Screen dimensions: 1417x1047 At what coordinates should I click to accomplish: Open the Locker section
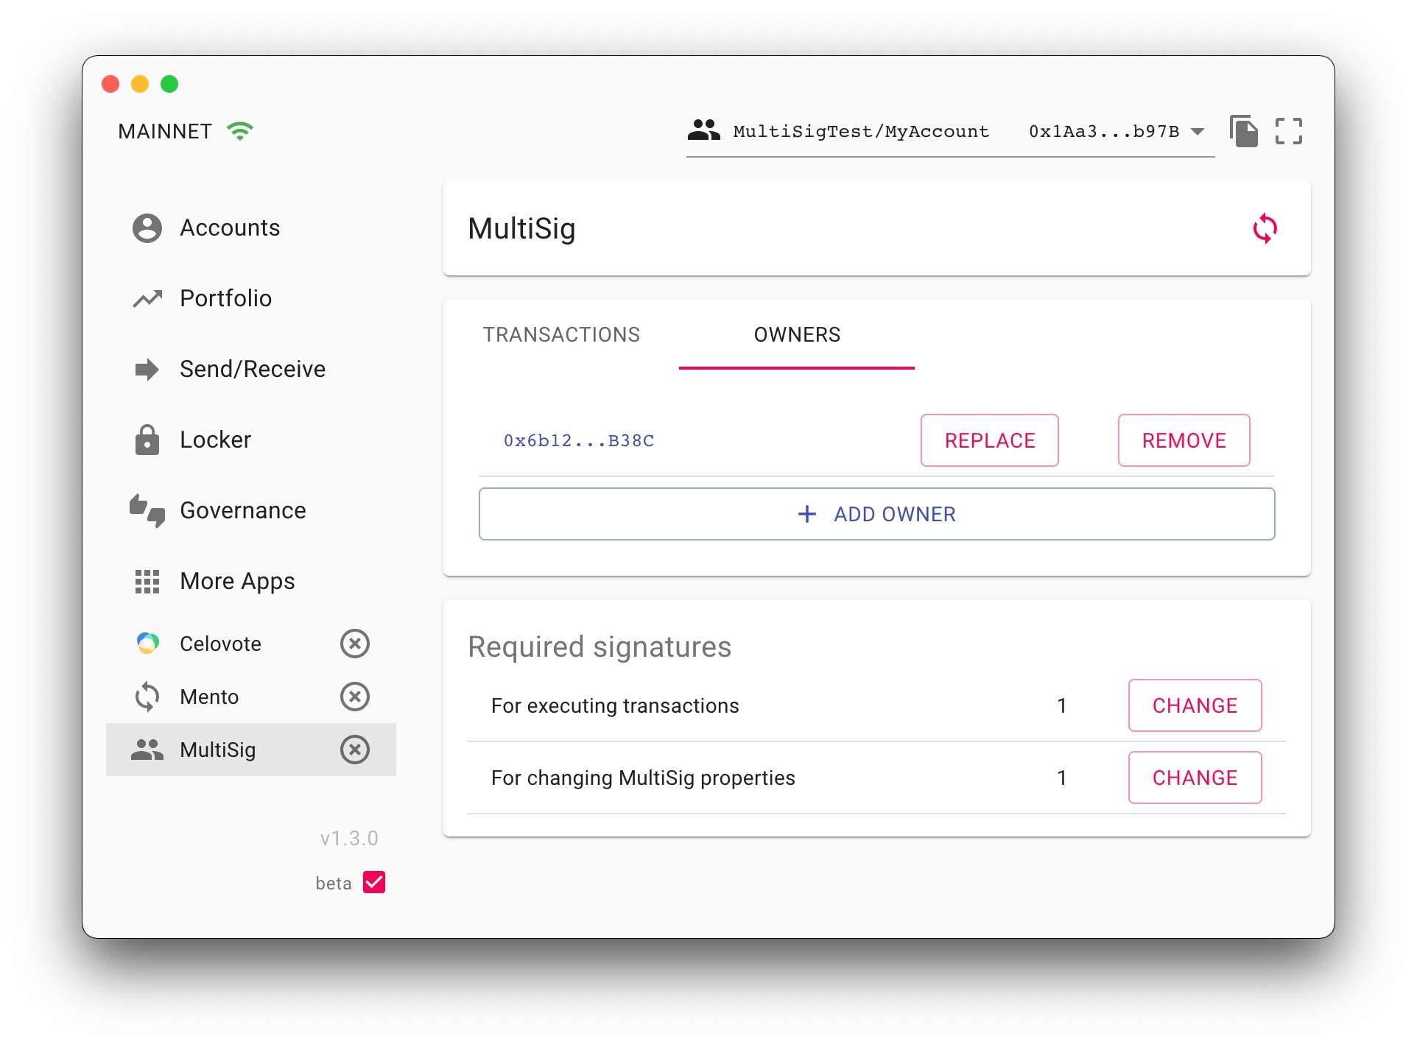(x=215, y=440)
